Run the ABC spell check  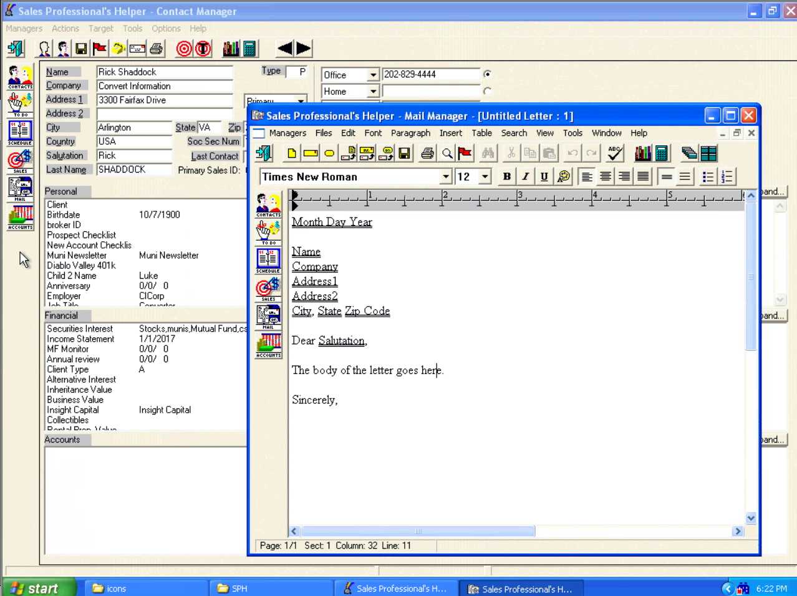click(615, 153)
